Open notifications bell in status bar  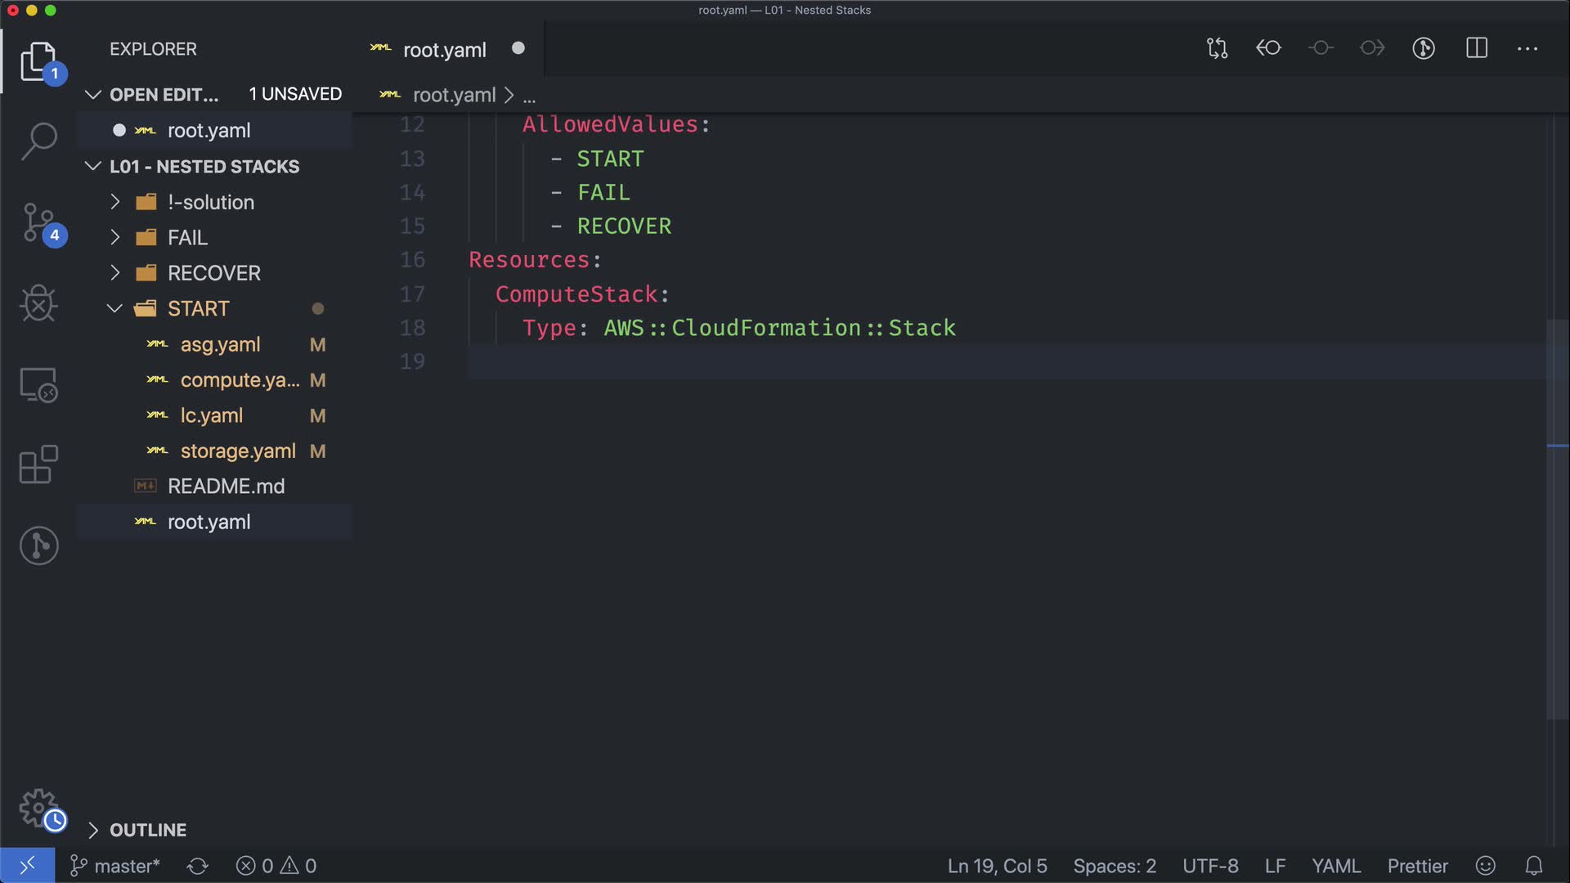click(1533, 866)
